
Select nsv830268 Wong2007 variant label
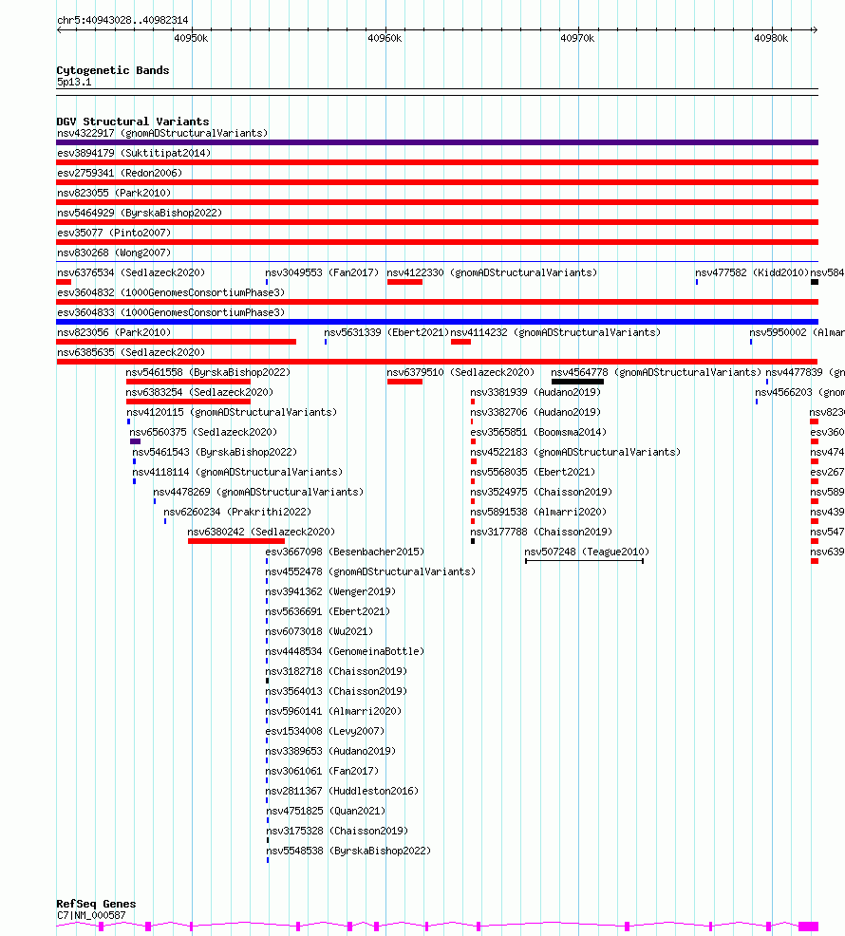click(114, 253)
